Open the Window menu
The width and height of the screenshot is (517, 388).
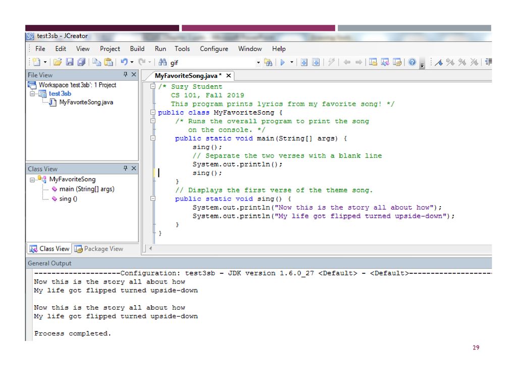(x=250, y=49)
